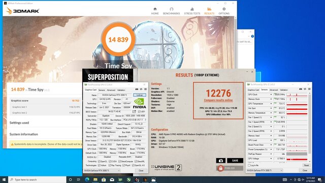
Task: Click the SAVE button in Superposition
Action: (x=235, y=161)
